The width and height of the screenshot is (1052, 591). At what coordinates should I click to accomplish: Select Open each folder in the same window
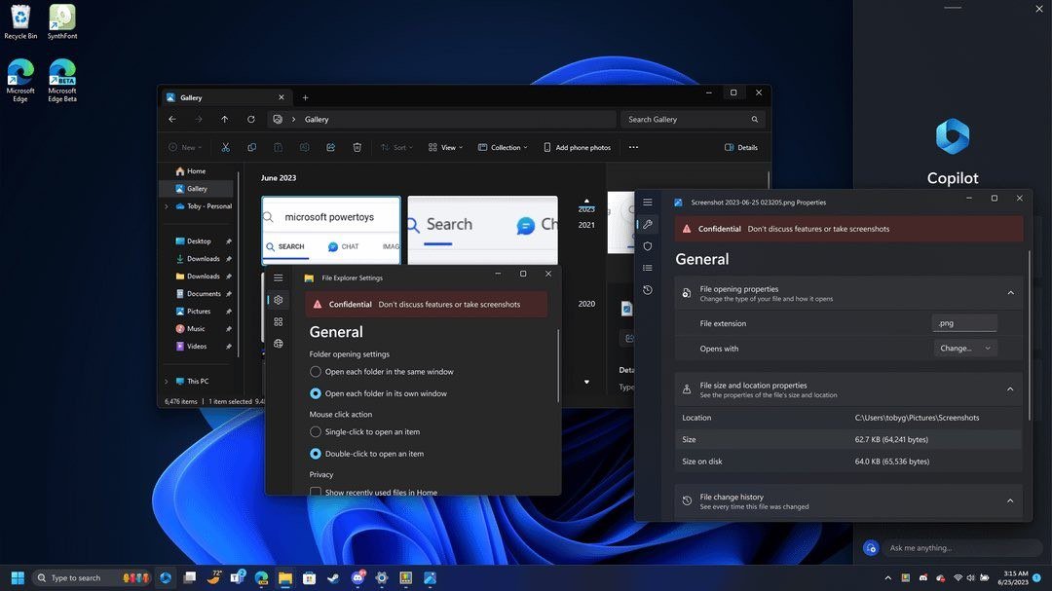click(382, 372)
